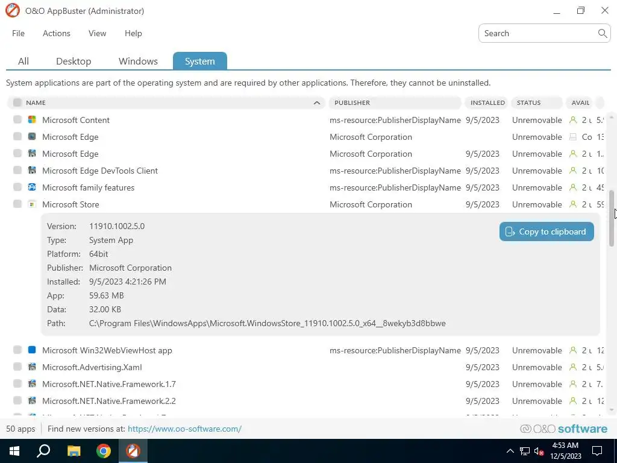Show hidden tray icons chevron

[510, 451]
